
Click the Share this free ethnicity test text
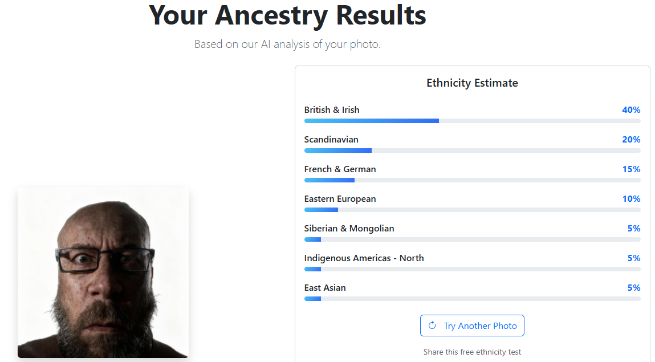[472, 352]
